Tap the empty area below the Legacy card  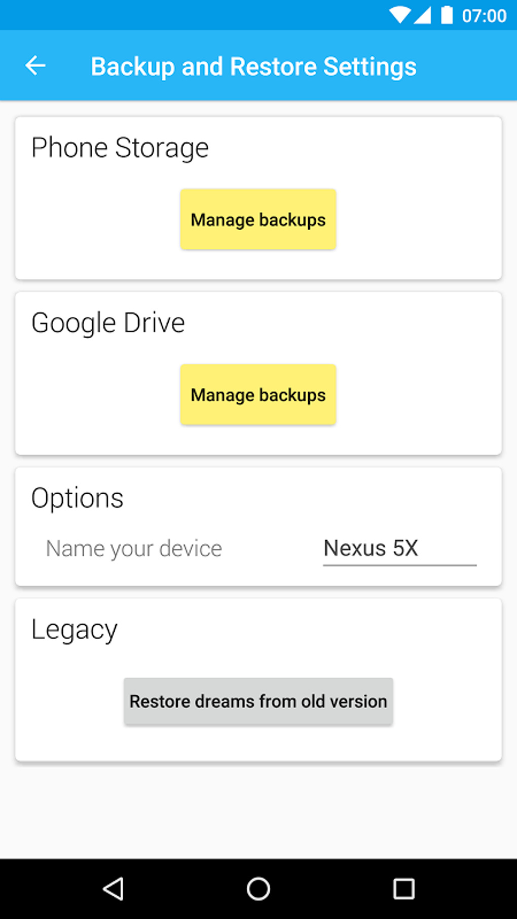[x=258, y=810]
